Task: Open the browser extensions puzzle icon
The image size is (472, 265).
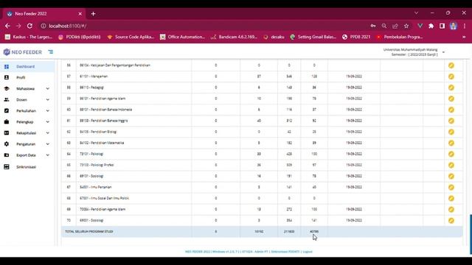Action: (x=431, y=26)
